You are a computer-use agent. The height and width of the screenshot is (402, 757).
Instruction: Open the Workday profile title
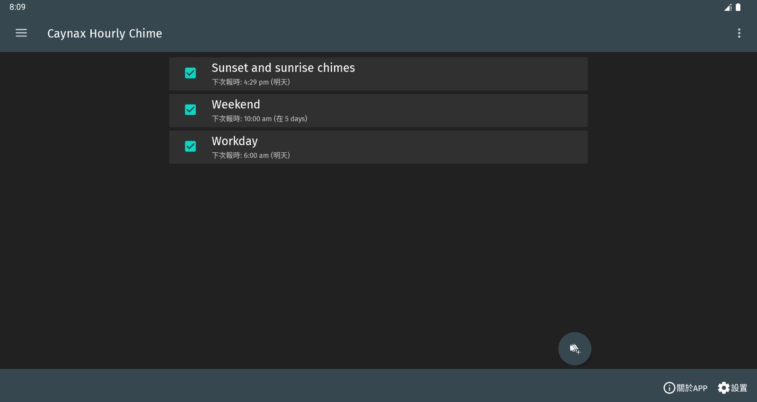point(235,141)
